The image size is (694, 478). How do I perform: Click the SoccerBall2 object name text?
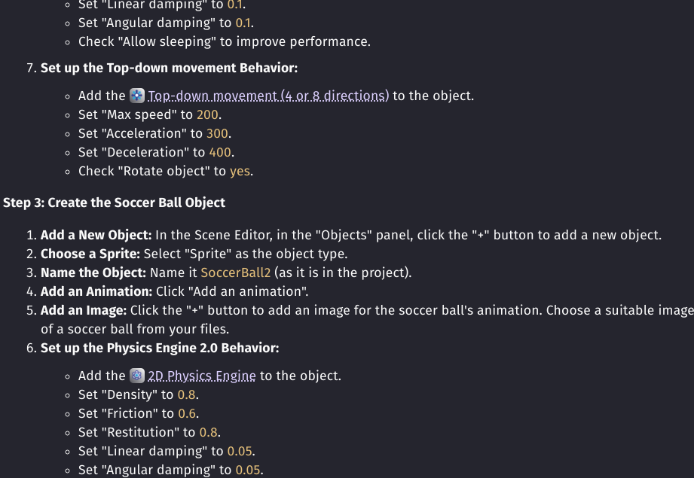[x=235, y=272]
